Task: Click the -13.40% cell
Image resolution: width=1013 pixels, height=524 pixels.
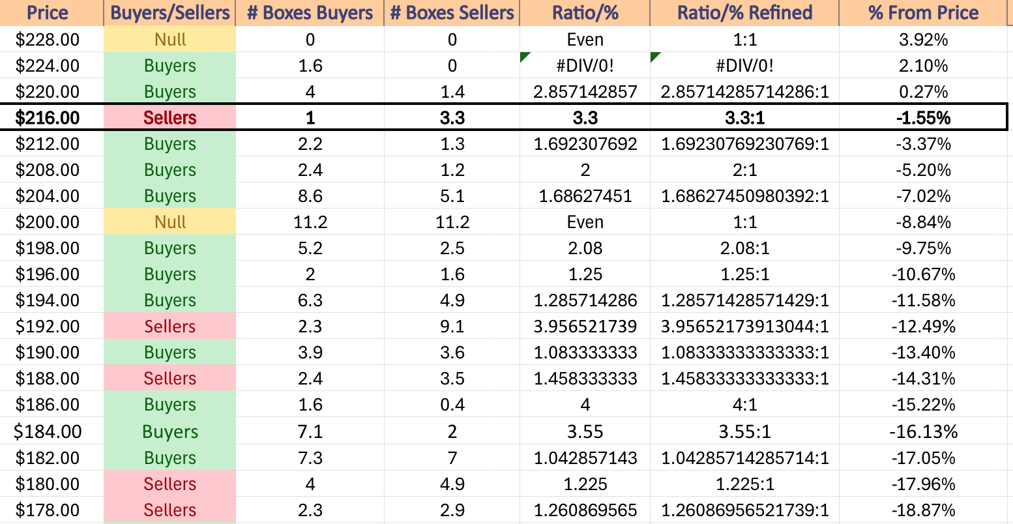Action: [923, 353]
